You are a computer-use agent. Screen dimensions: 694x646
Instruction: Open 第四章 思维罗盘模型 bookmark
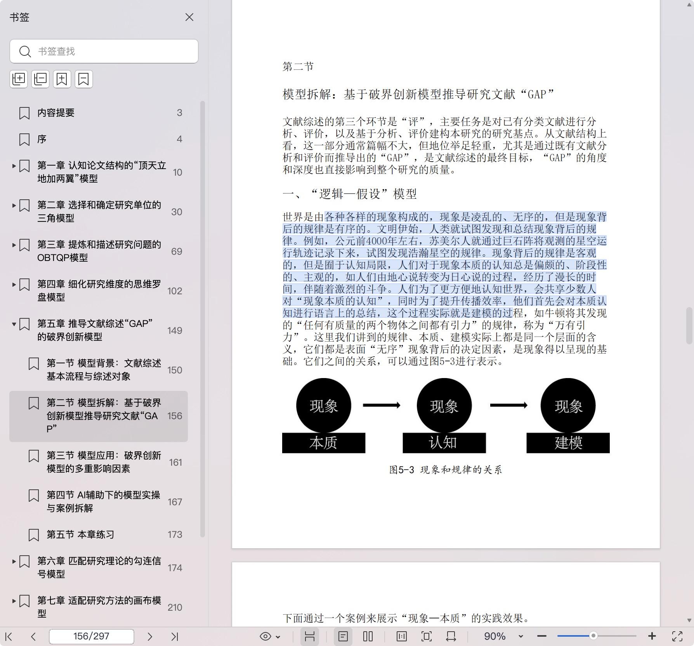pyautogui.click(x=99, y=291)
